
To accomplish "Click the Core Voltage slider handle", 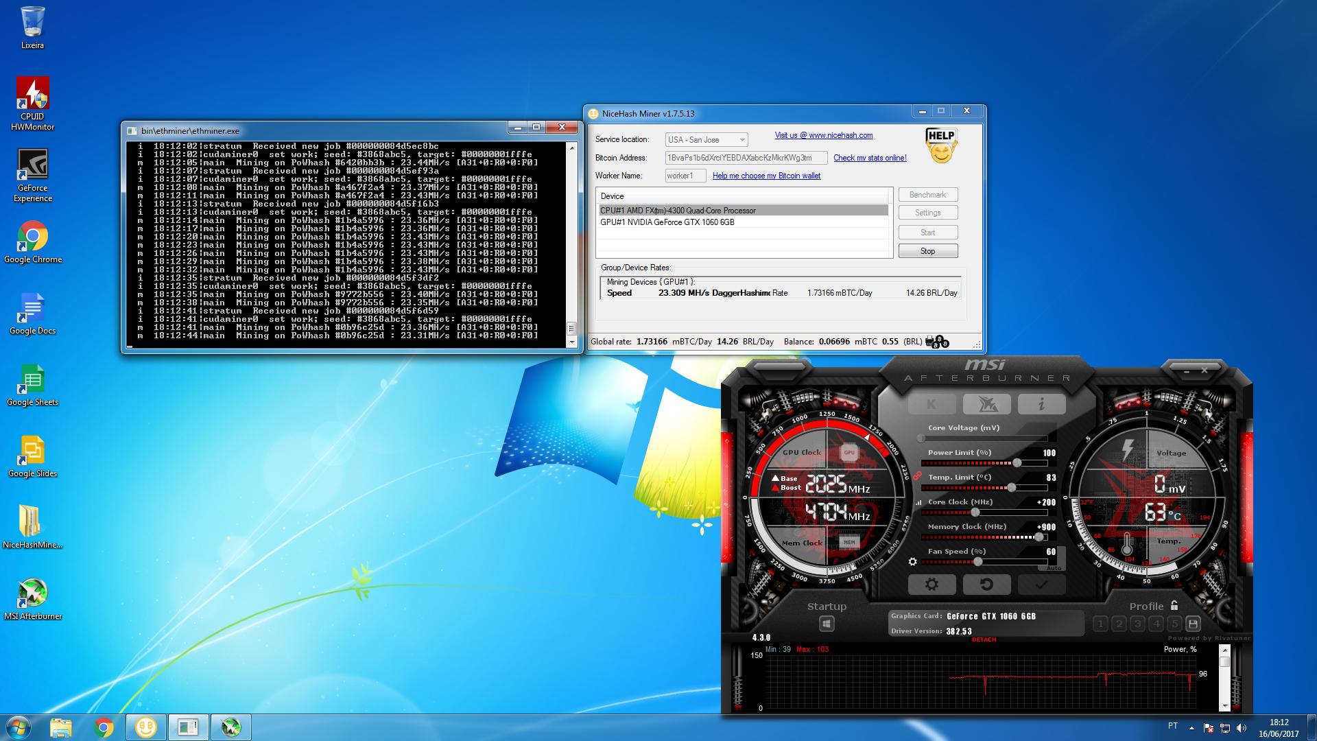I will (x=922, y=438).
